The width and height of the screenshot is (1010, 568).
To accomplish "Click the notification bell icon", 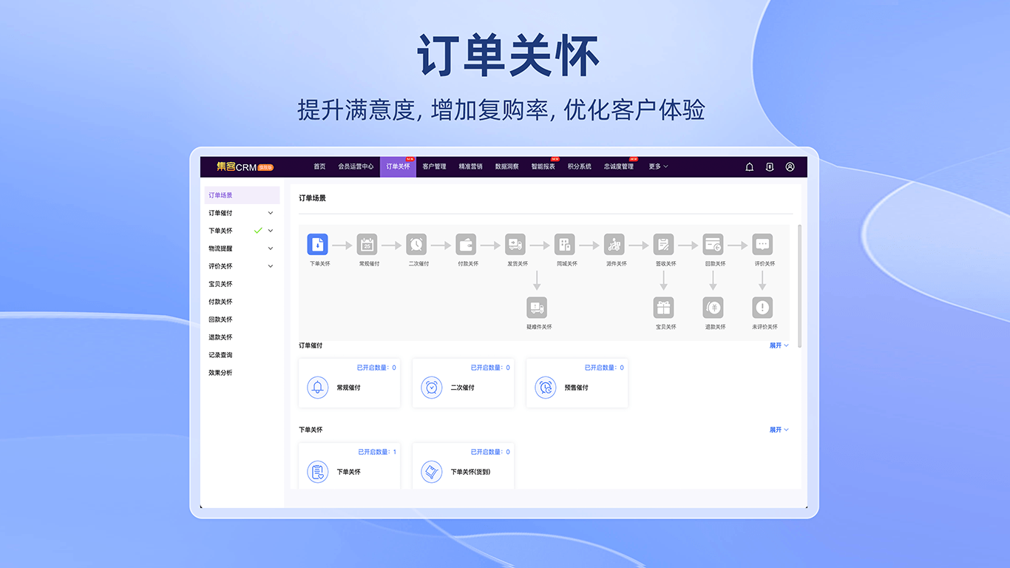I will [x=749, y=167].
